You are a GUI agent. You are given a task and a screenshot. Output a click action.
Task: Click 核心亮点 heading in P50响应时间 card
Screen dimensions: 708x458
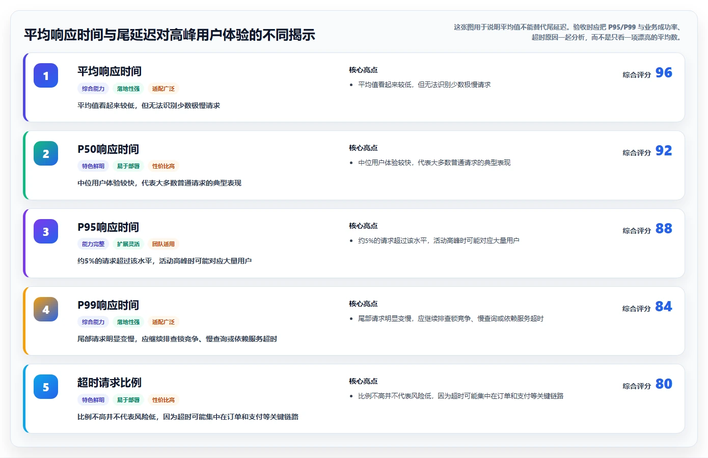tap(363, 148)
